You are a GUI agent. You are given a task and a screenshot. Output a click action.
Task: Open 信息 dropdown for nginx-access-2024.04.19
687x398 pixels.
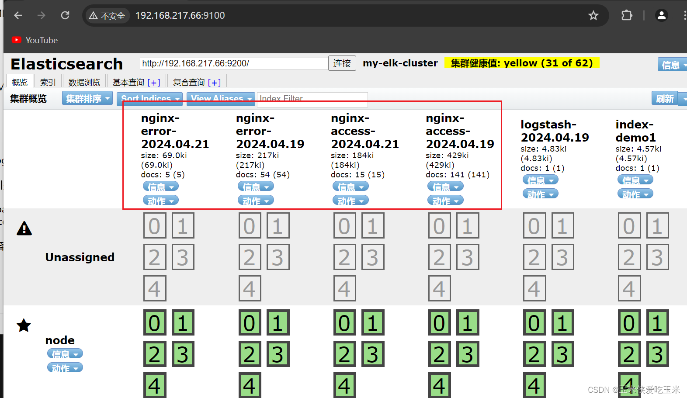click(x=445, y=187)
